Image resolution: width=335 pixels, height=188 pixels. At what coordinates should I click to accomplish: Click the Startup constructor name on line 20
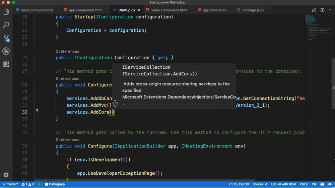(83, 17)
